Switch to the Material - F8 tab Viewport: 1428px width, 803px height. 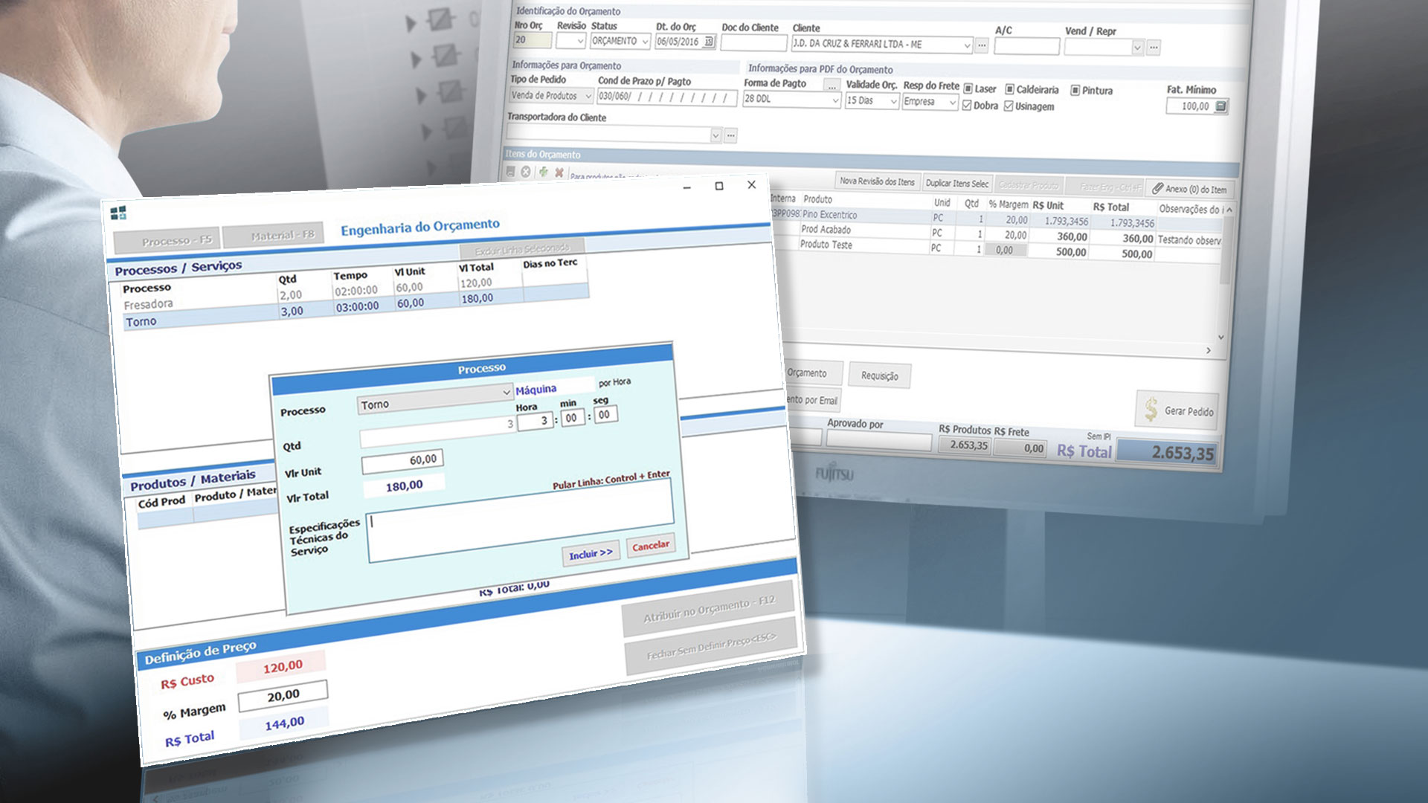coord(272,236)
